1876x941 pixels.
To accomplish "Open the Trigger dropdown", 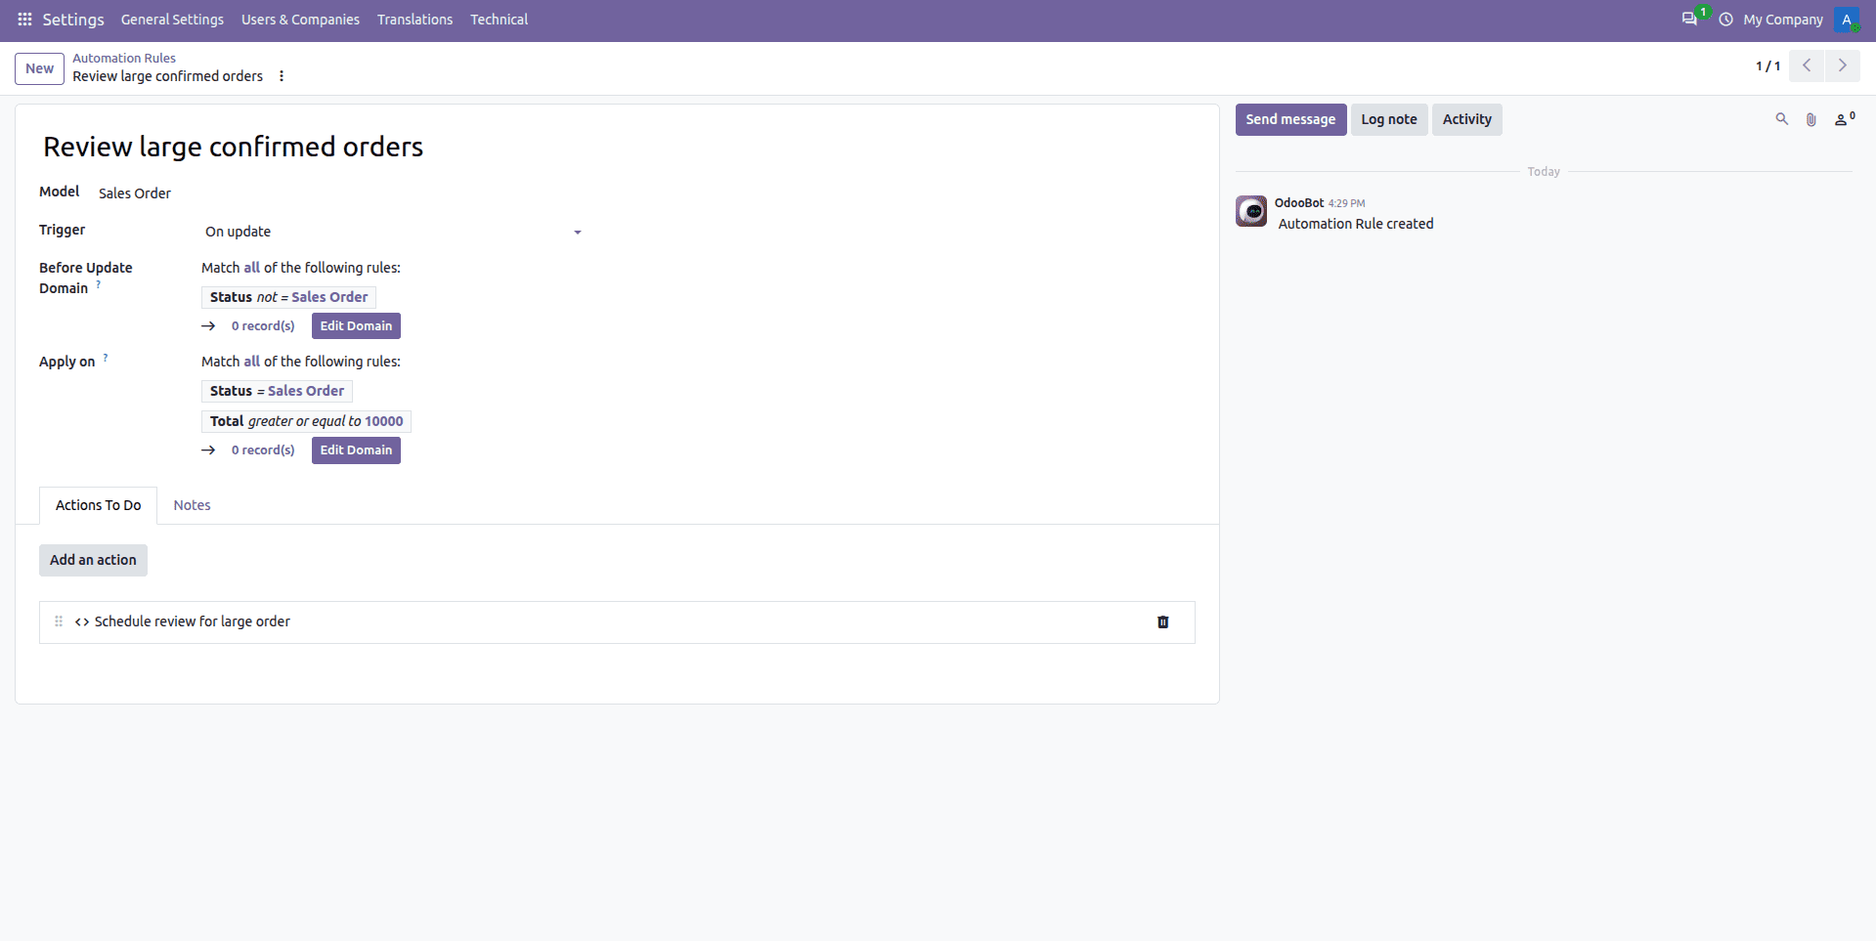I will [x=393, y=232].
